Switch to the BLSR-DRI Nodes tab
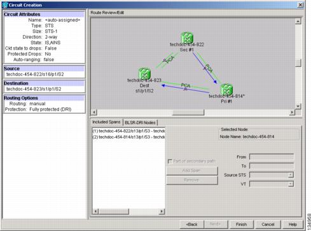311x231 pixels. [x=140, y=123]
